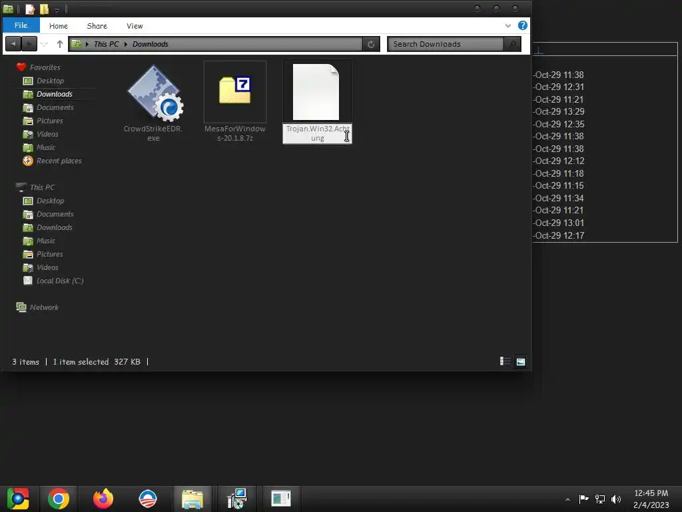This screenshot has width=682, height=512.
Task: Select the blank Trojan.Win32 file thumbnail
Action: pos(316,92)
